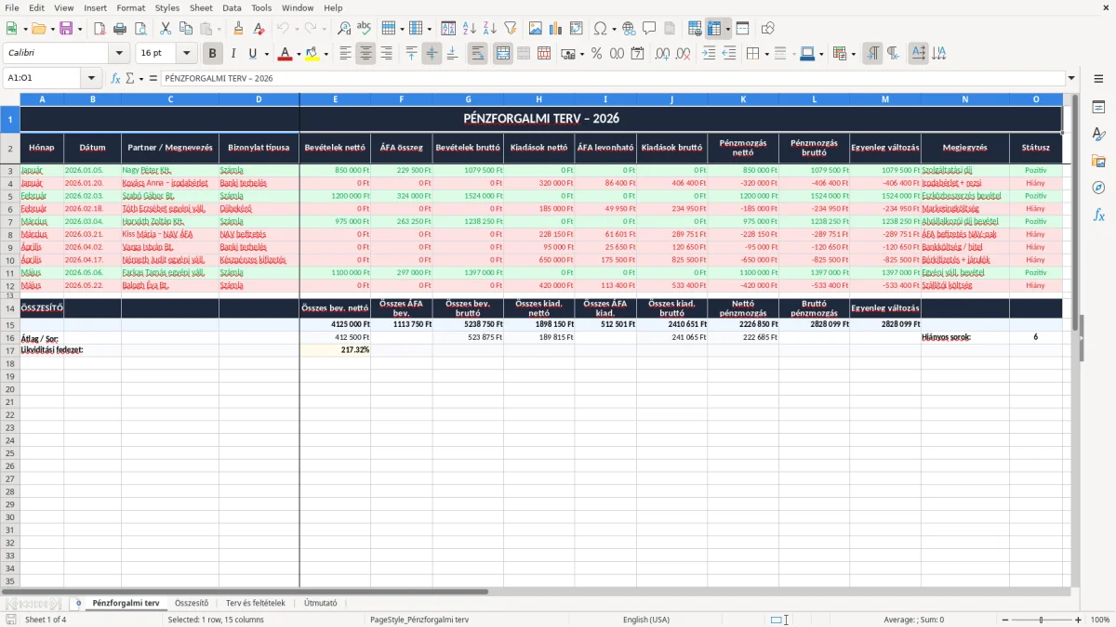Toggle Bold formatting
This screenshot has height=627, width=1116.
(212, 54)
